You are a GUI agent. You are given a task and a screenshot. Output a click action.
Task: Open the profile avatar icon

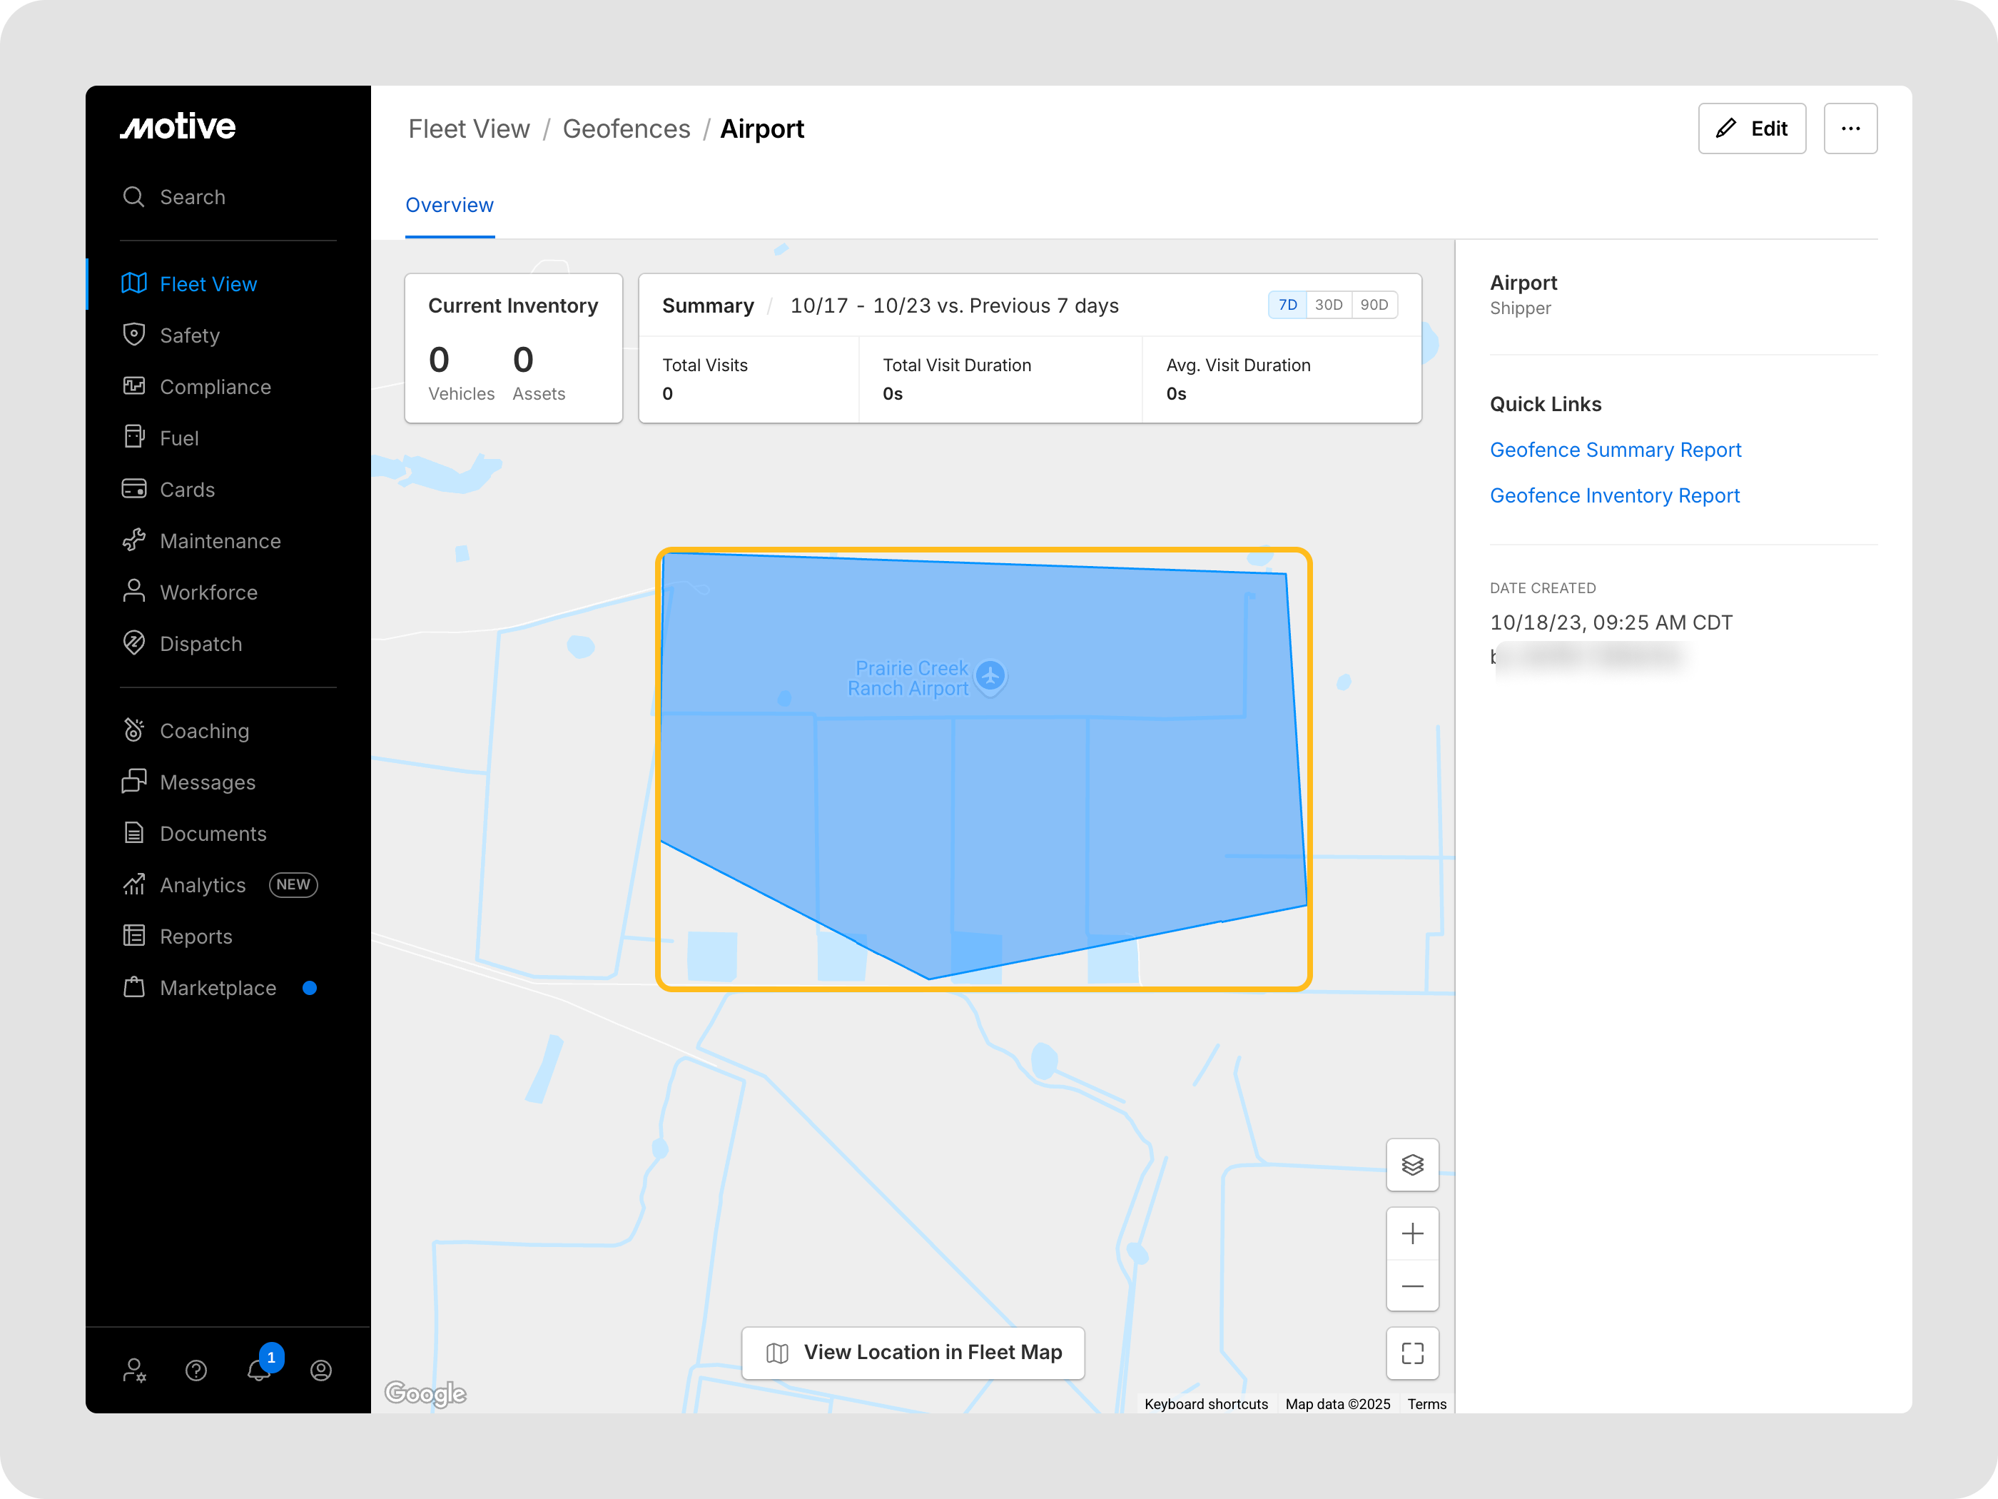320,1371
